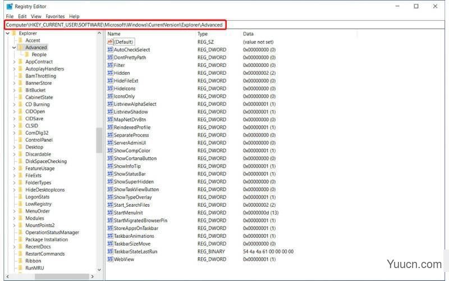449x281 pixels.
Task: Click the icon beside StoreAppsOnTaskbar
Action: (110, 228)
